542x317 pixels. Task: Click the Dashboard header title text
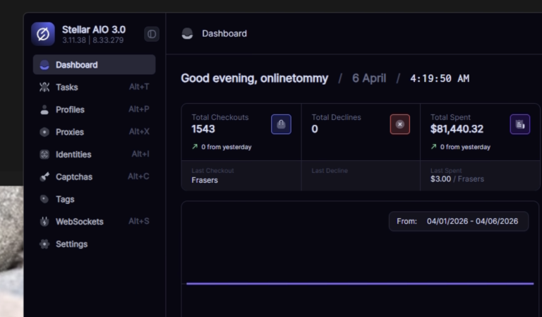[224, 33]
